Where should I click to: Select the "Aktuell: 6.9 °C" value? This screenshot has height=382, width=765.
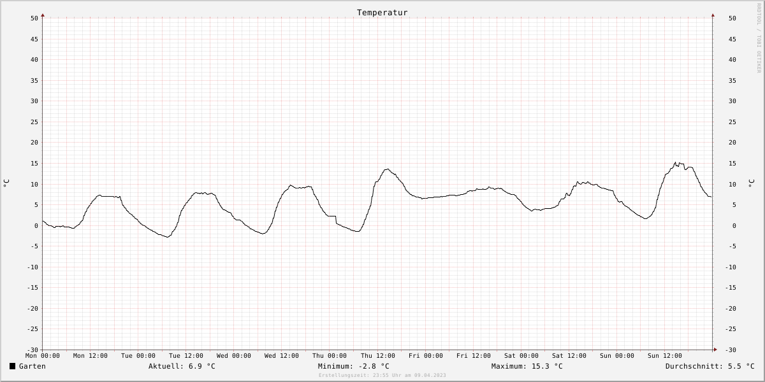click(182, 366)
